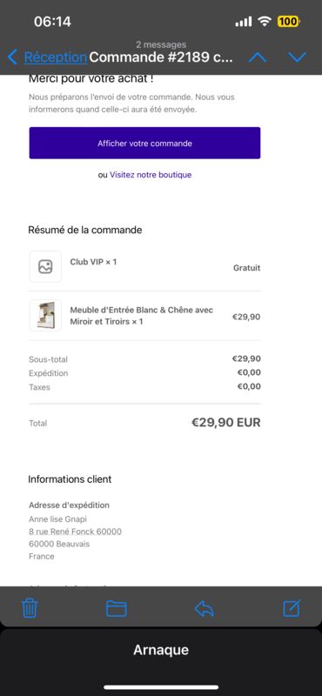Screen dimensions: 322x696
Task: Move email using folder icon
Action: [117, 608]
